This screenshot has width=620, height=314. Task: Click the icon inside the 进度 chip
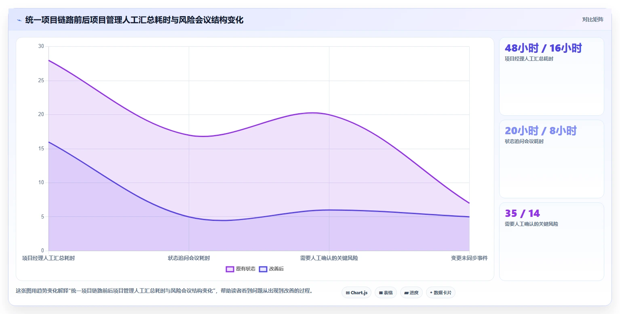pos(406,293)
